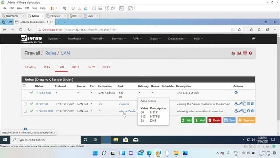Open the VMware VM menu
This screenshot has height=158, width=280.
27,8
